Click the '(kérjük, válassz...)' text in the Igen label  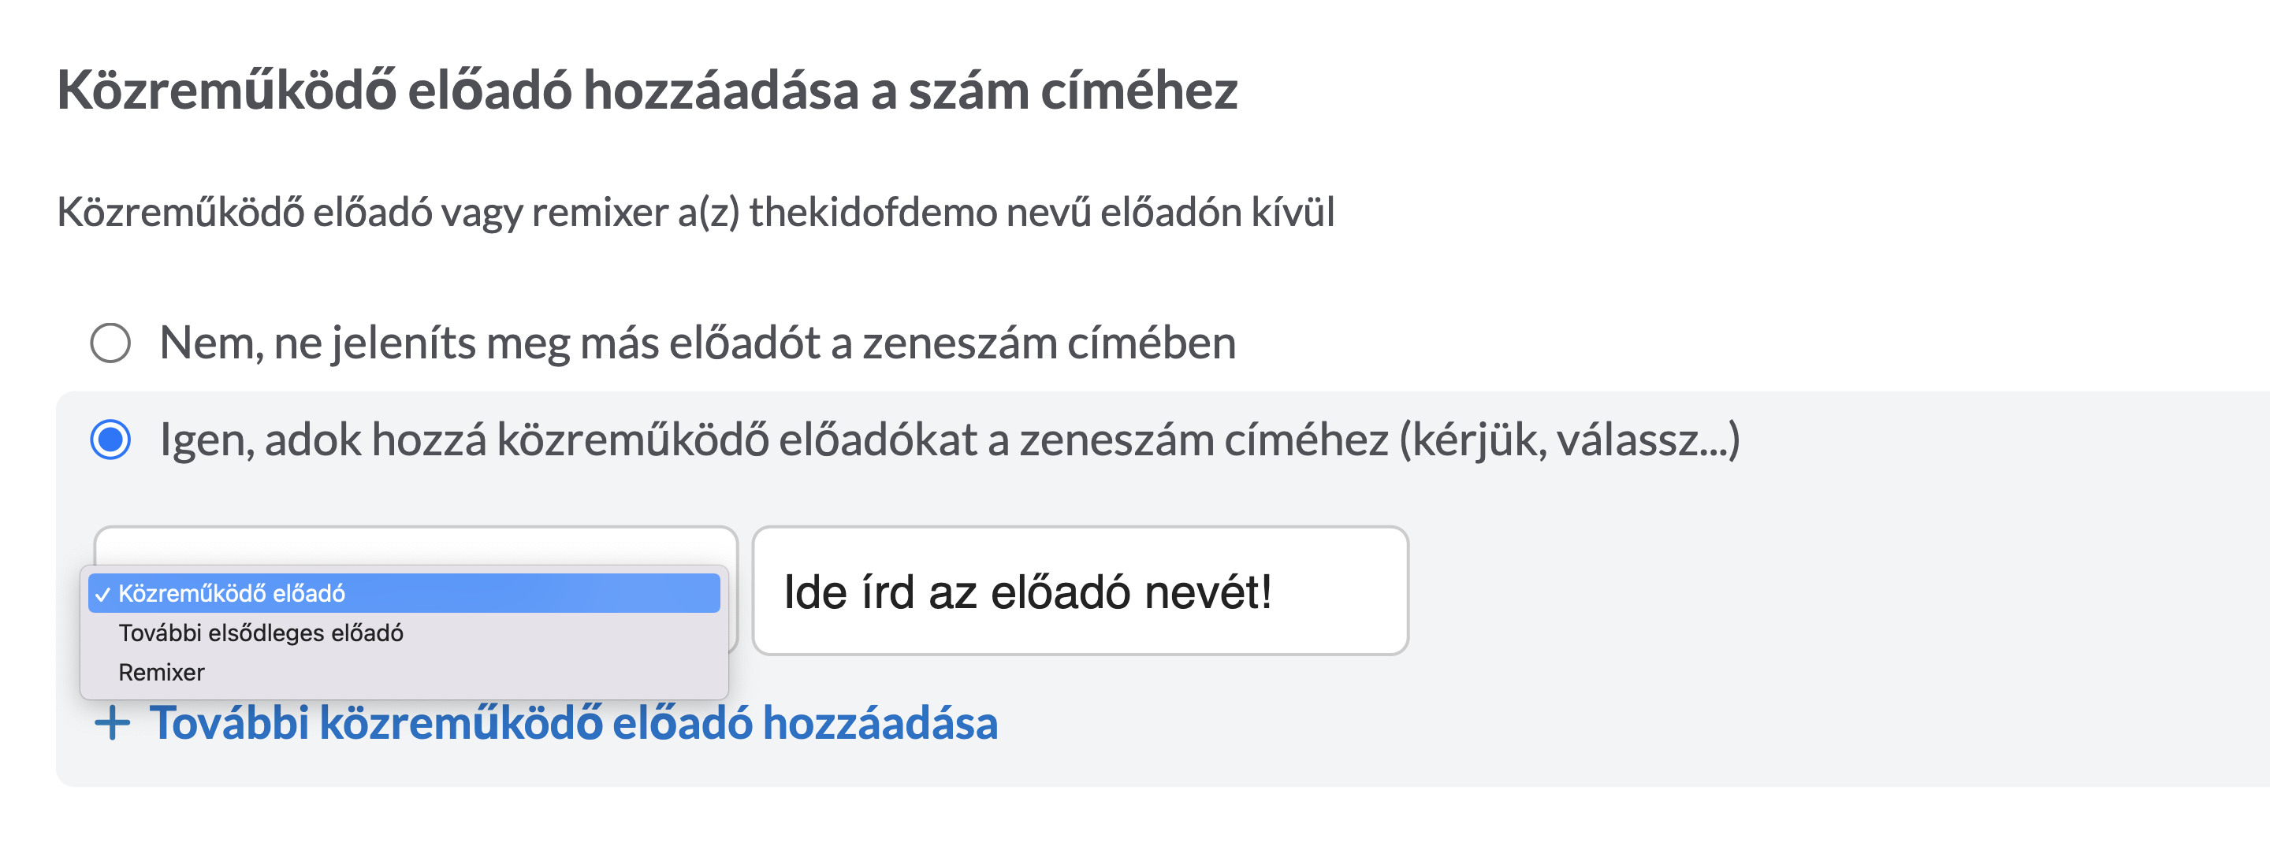pyautogui.click(x=1569, y=441)
